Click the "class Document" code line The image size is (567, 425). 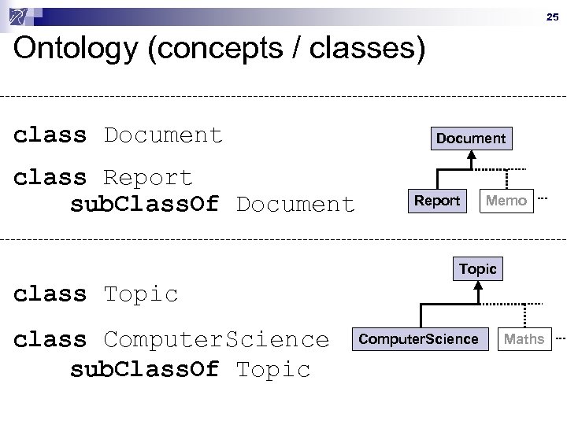pos(118,135)
